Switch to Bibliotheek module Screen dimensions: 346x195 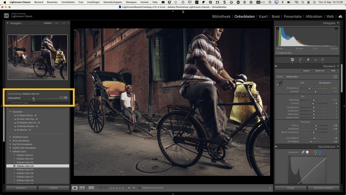221,16
